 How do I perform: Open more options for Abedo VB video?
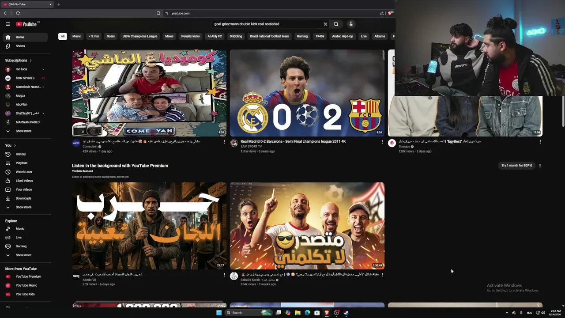click(x=224, y=275)
